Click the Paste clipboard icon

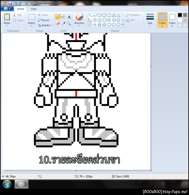(7, 17)
